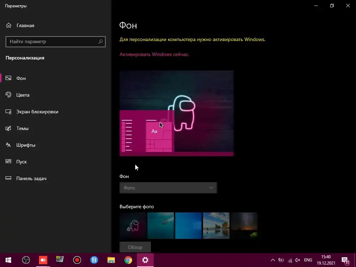Open the red record button app
This screenshot has height=267, width=356.
pyautogui.click(x=77, y=260)
